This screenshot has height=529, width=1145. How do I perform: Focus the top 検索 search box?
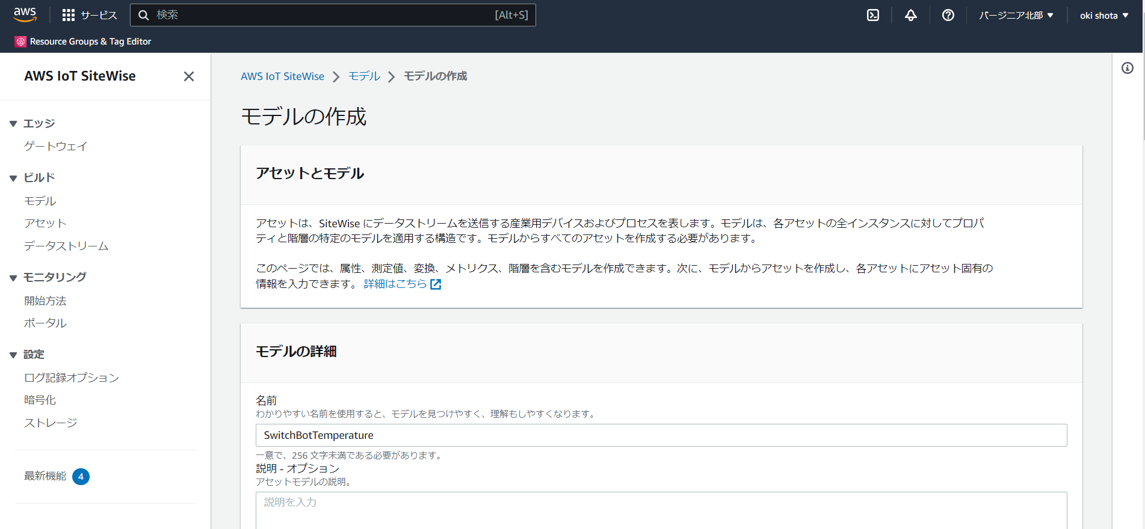click(x=333, y=15)
